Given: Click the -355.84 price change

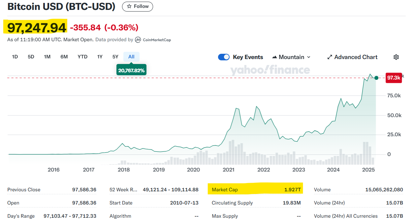Looking at the screenshot, I should click(x=85, y=28).
